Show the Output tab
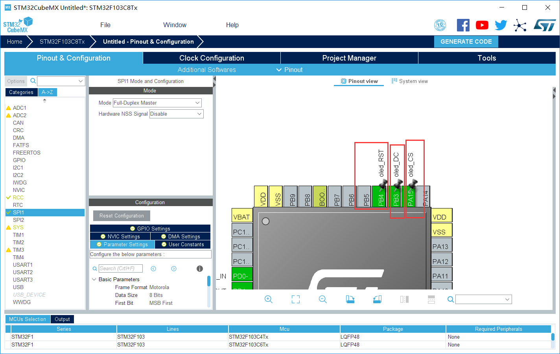Image resolution: width=560 pixels, height=354 pixels. 62,319
